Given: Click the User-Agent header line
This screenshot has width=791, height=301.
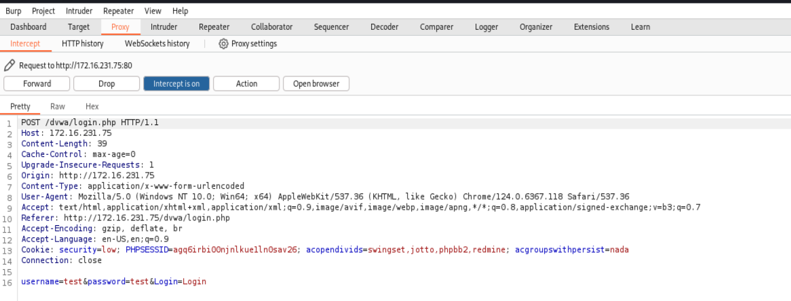Looking at the screenshot, I should [326, 197].
